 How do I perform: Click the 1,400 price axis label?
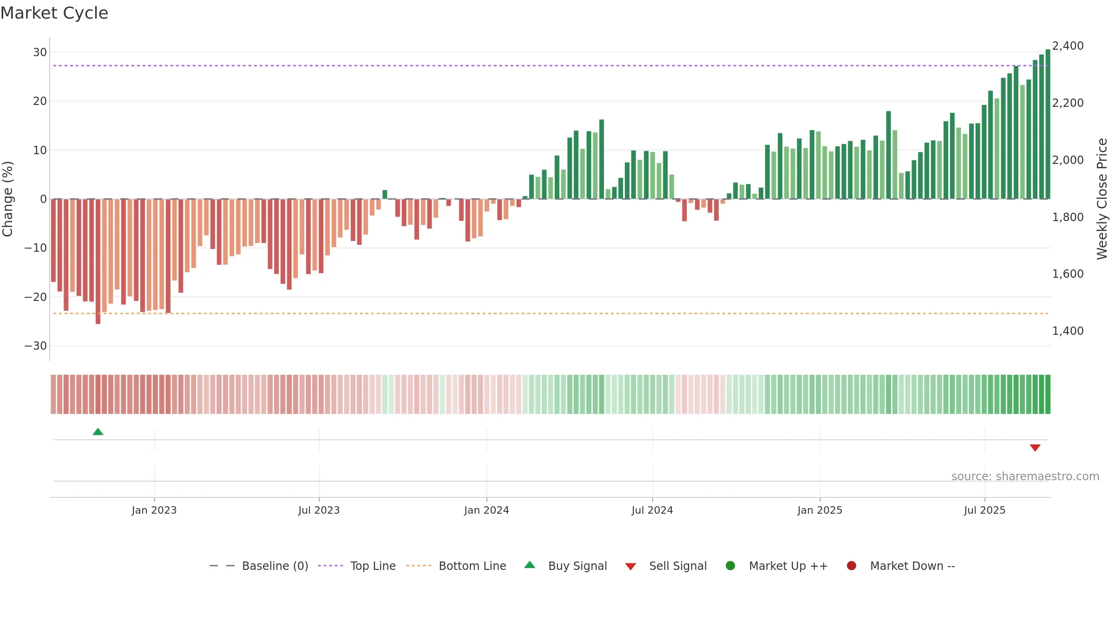tap(1068, 331)
